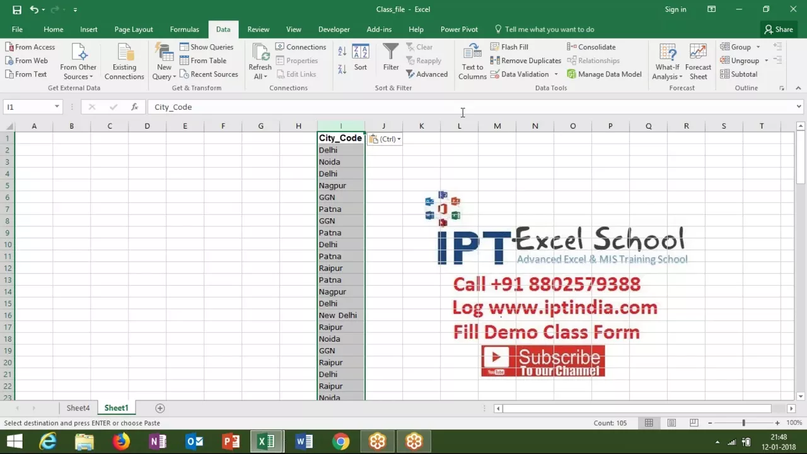Add a new sheet with the plus icon
This screenshot has height=454, width=807.
160,409
